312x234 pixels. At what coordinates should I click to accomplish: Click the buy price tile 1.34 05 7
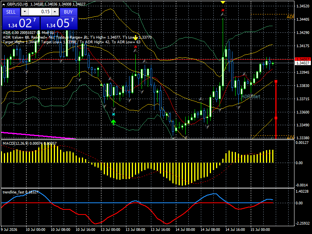pyautogui.click(x=59, y=23)
